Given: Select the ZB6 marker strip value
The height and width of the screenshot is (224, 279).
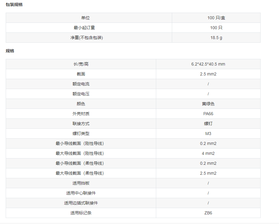Looking at the screenshot, I should pos(208,213).
